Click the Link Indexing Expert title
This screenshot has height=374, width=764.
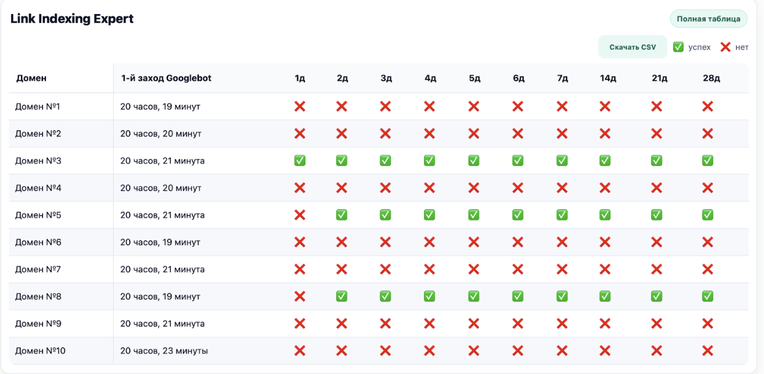[x=72, y=19]
